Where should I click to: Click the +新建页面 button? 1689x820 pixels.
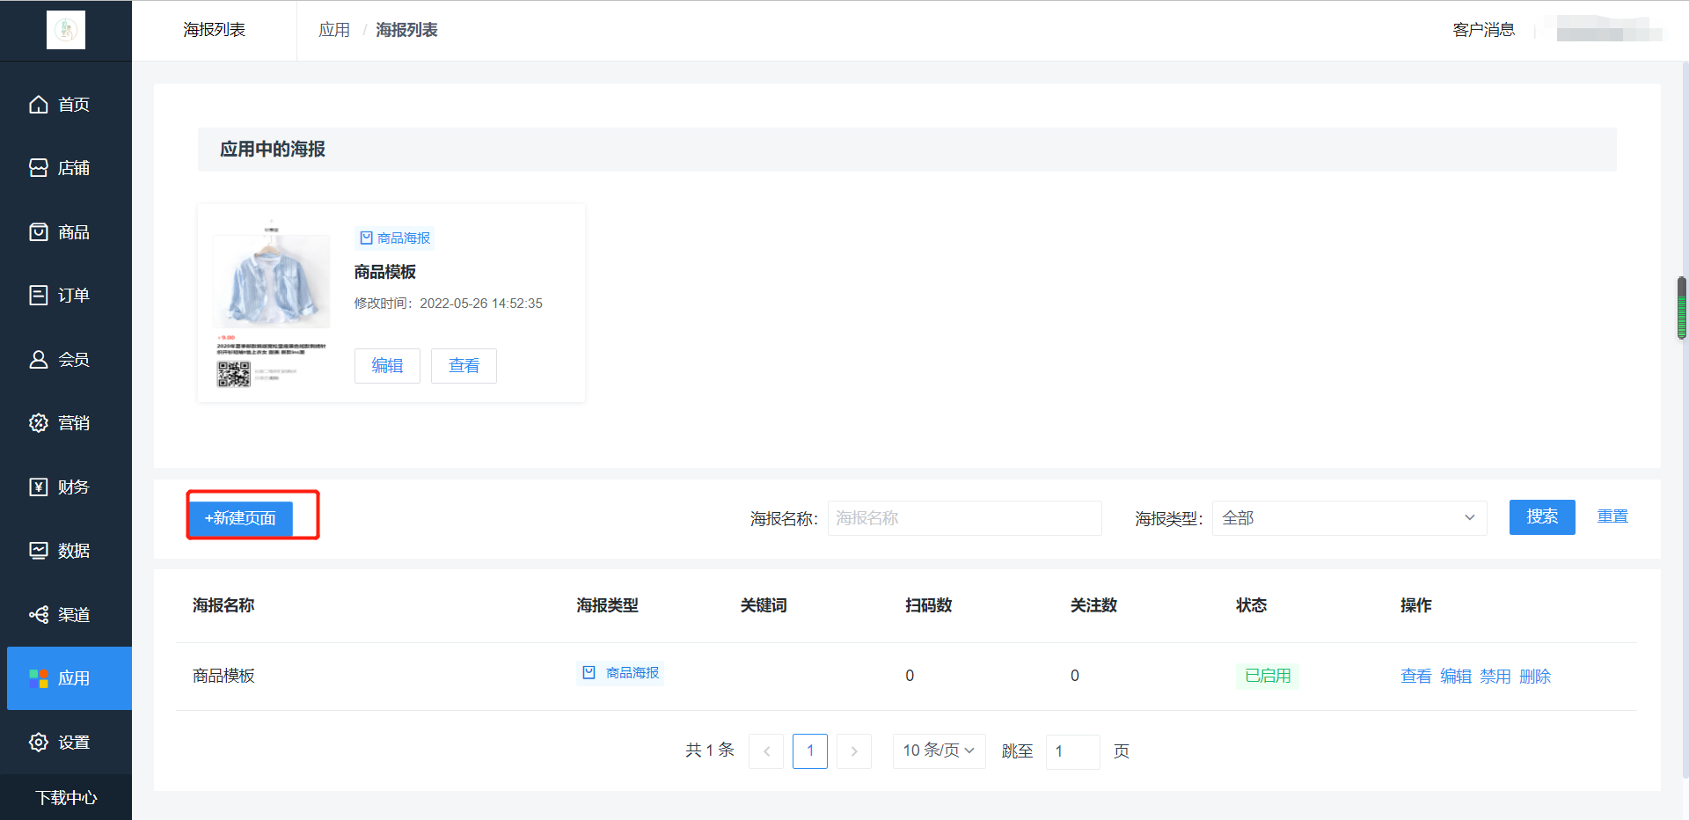pyautogui.click(x=240, y=518)
